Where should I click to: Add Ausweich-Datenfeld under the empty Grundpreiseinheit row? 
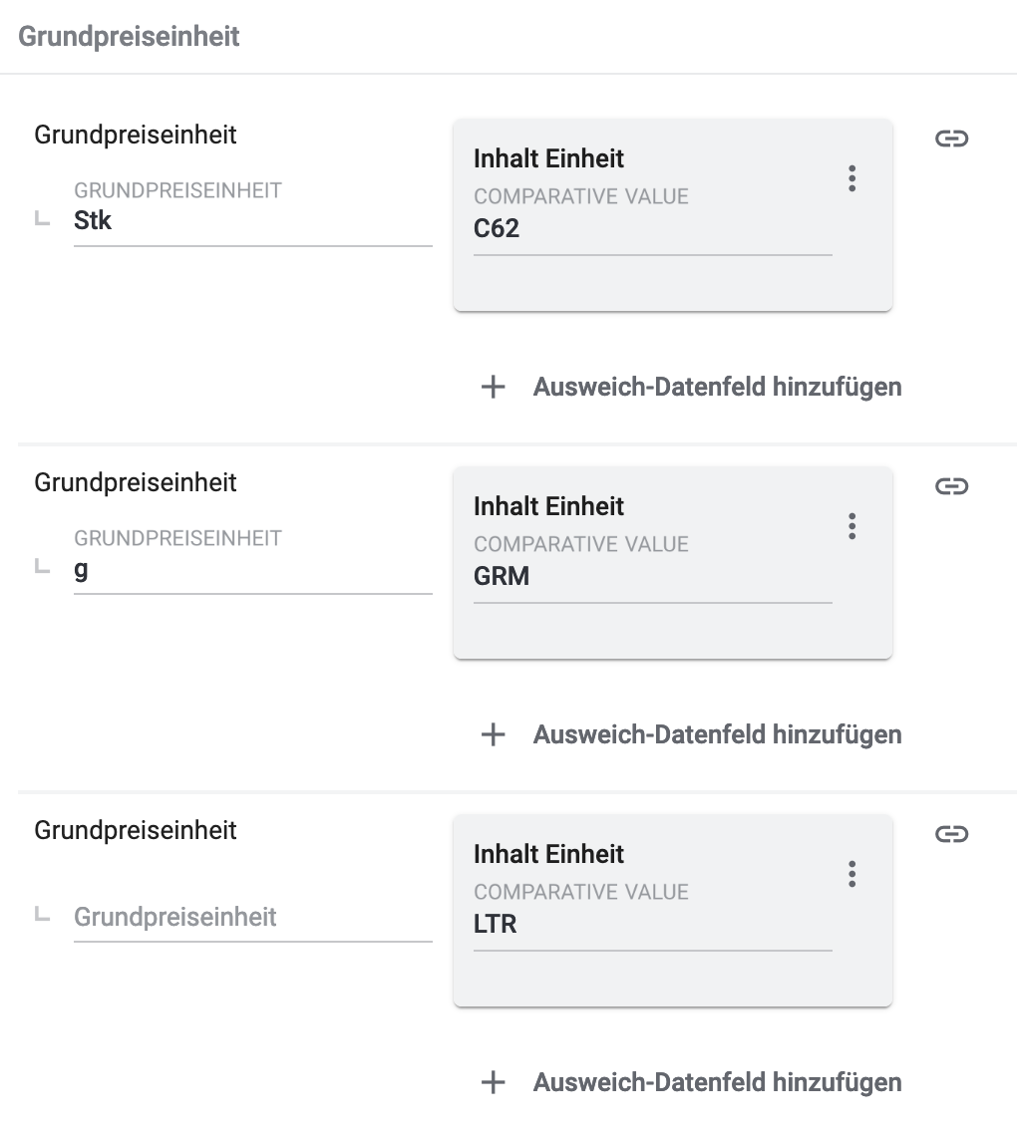(717, 1082)
